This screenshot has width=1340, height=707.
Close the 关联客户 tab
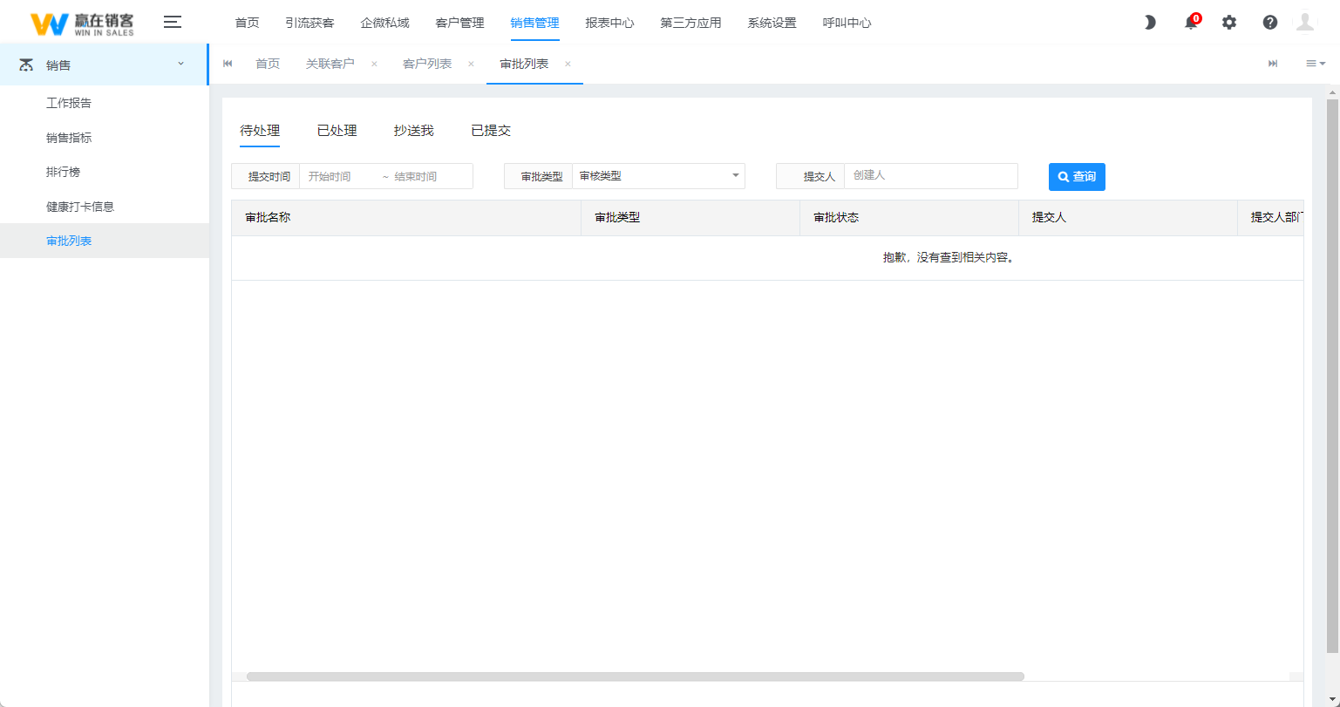(374, 64)
